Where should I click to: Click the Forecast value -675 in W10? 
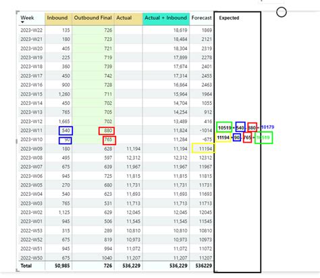[x=207, y=139]
